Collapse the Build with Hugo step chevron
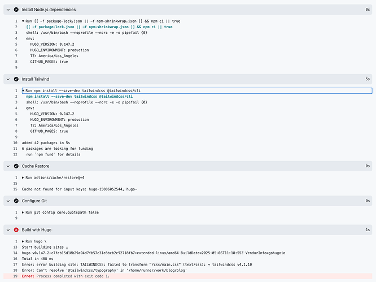 point(8,230)
